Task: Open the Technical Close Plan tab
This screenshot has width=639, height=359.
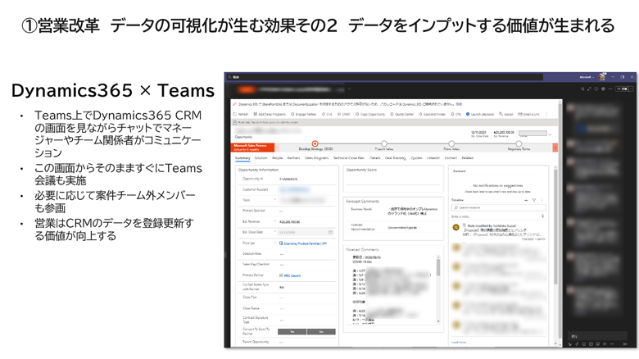Action: point(348,158)
